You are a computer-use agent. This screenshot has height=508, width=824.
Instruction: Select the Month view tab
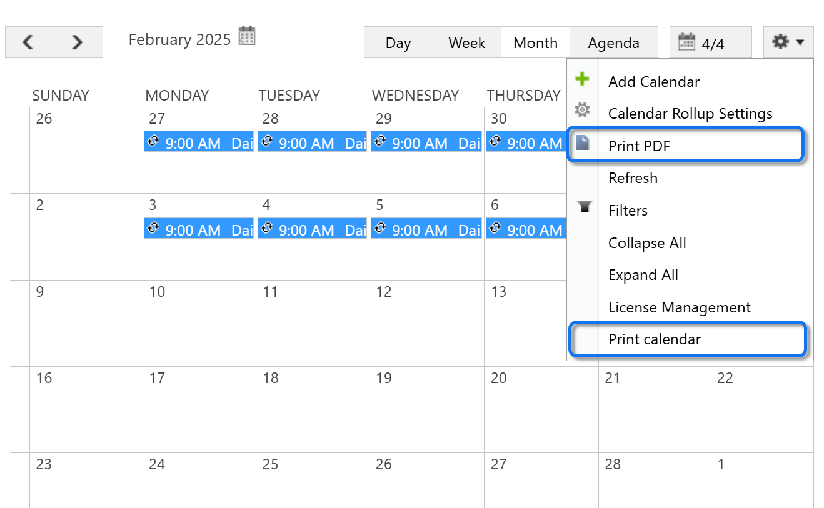535,42
